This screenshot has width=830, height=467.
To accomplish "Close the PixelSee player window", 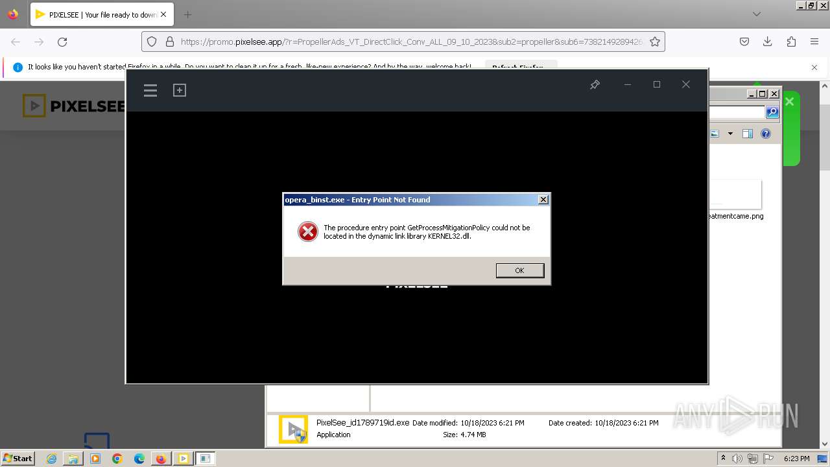I will click(x=686, y=84).
